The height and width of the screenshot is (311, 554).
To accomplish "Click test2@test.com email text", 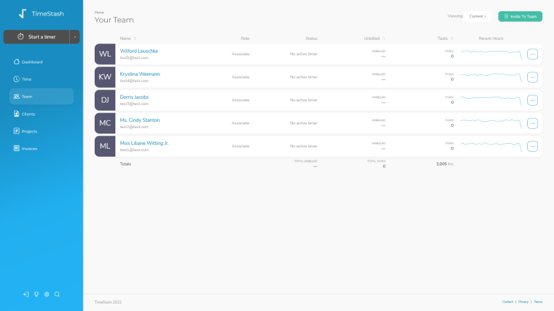I will pyautogui.click(x=134, y=127).
